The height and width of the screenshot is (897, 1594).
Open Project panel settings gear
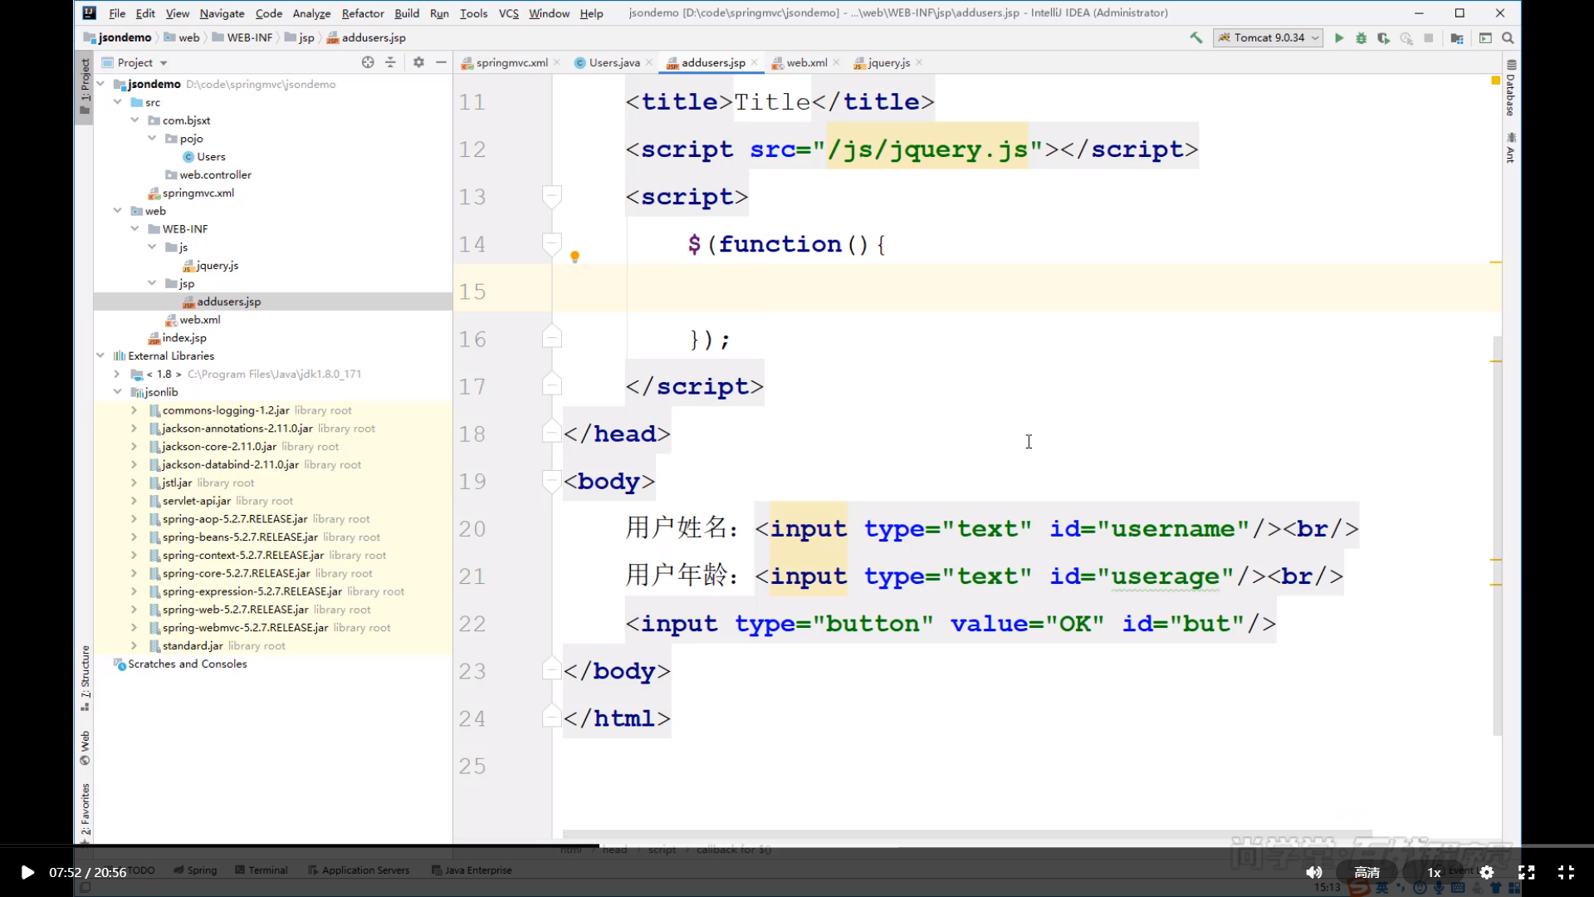click(418, 62)
